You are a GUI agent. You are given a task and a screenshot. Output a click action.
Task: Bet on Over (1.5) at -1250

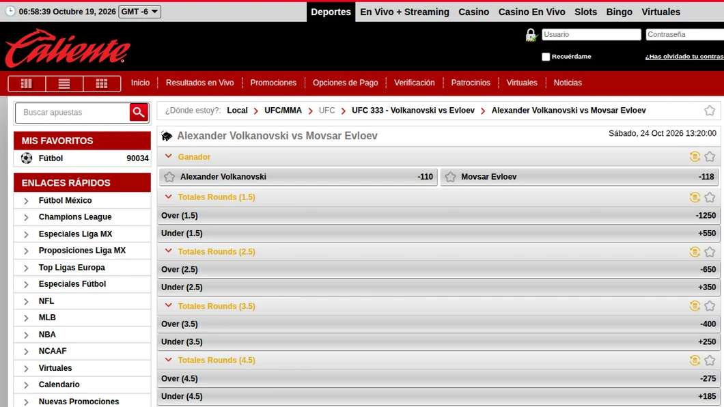(x=438, y=216)
